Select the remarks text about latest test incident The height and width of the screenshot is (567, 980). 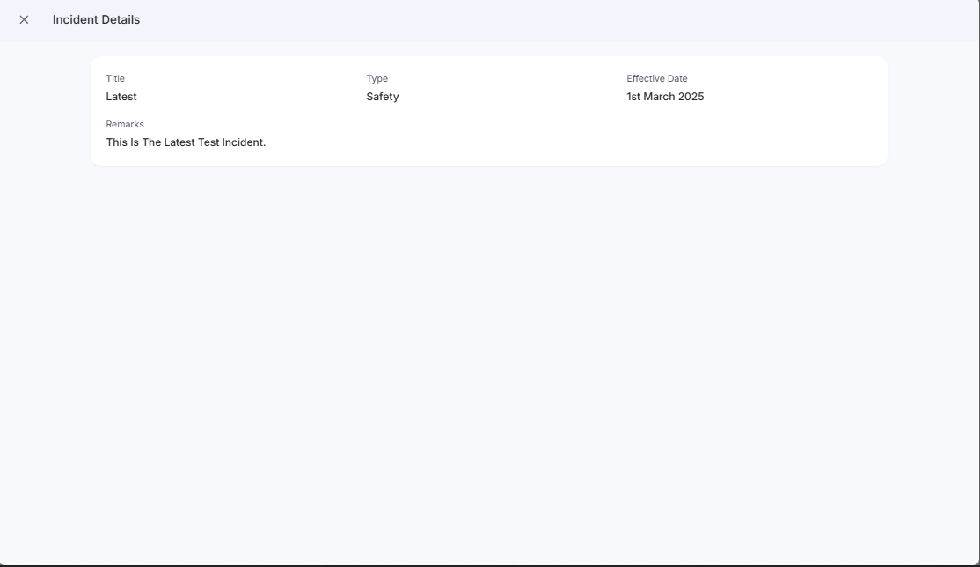(186, 142)
